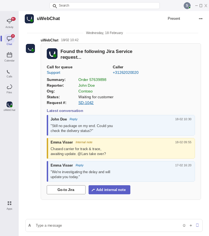Screen dimensions: 209x236
Task: Click card title Found the following Jira Service request
Action: click(x=96, y=54)
